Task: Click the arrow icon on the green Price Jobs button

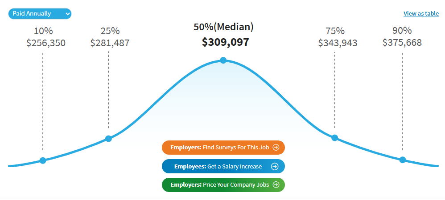Action: 276,185
